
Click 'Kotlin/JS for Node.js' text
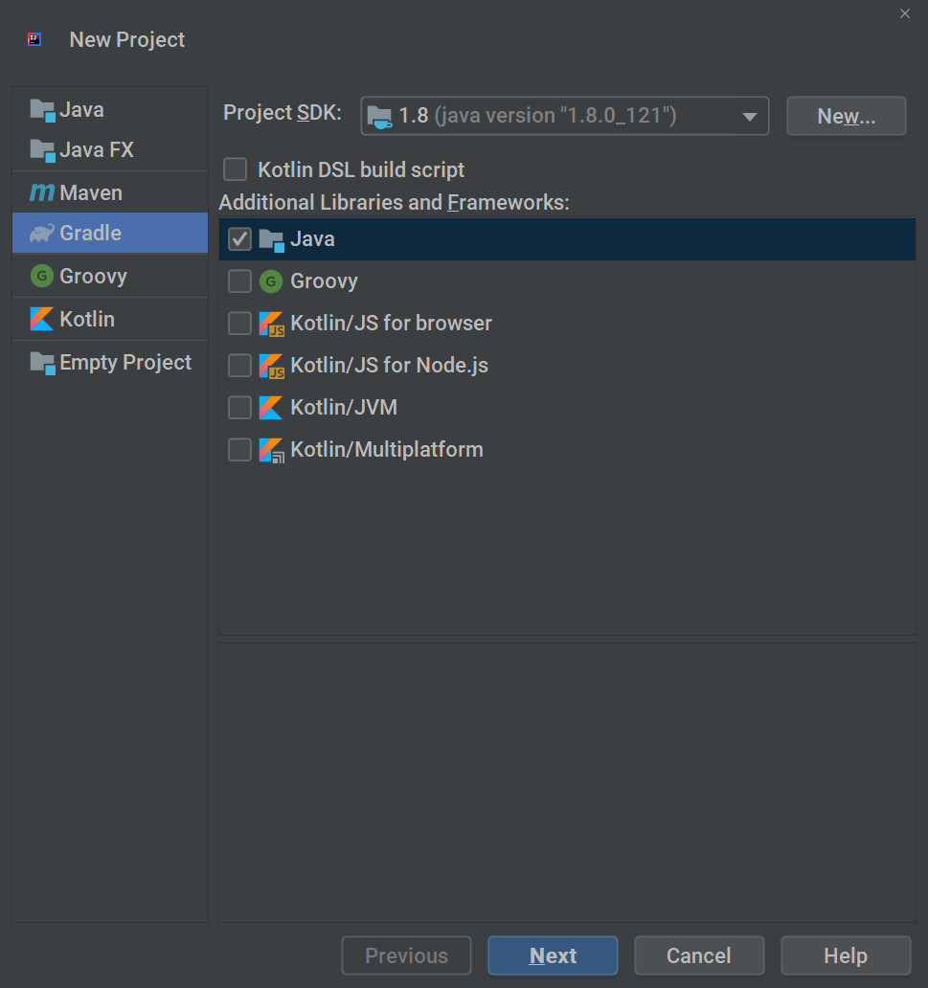(x=389, y=366)
